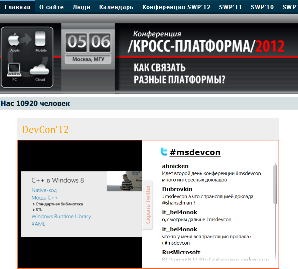Click STL bullet in the slide
Screen dimensions: 298x269
(37, 210)
